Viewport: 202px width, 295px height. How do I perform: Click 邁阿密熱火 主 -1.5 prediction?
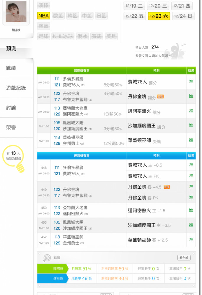pos(147,211)
